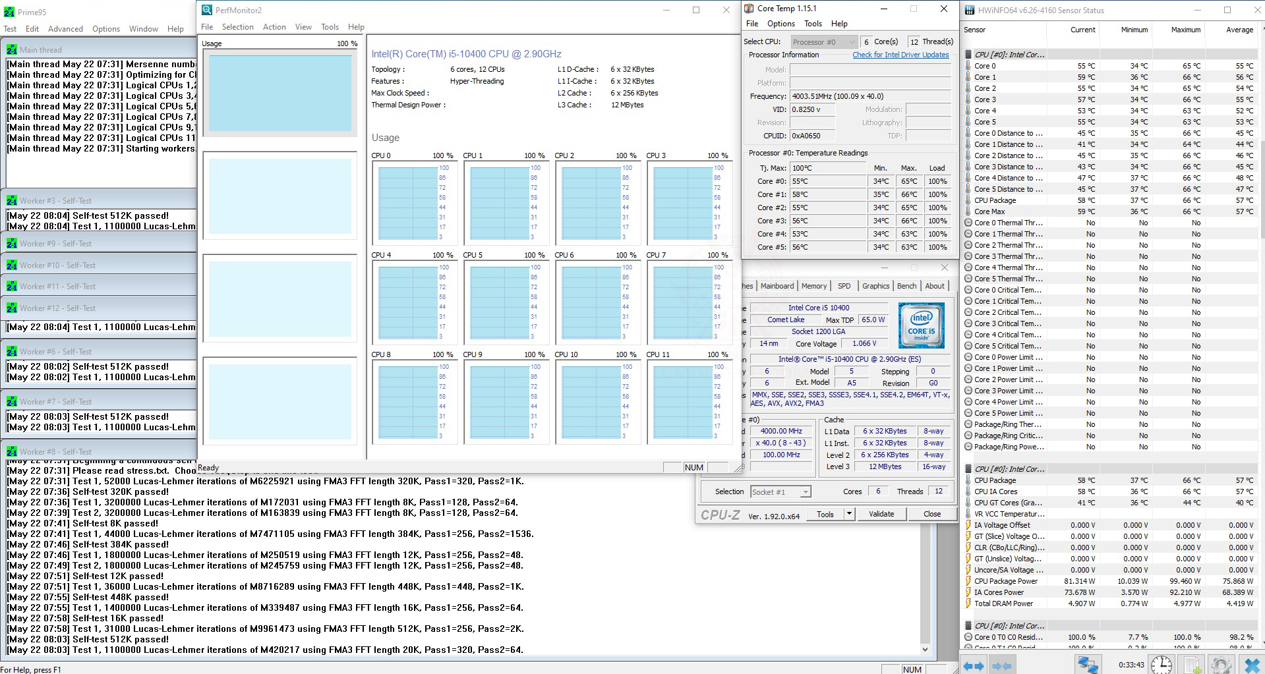
Task: Click PerfMonitor2 top usage graph thumbnail
Action: tap(279, 92)
